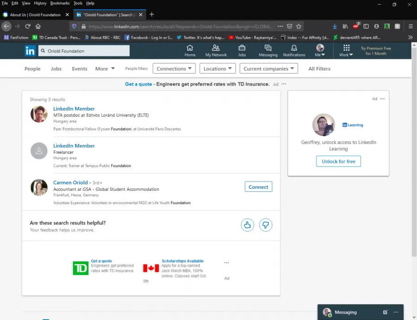Open FanFiction bookmark
Screen dimensions: 417x320
click(x=16, y=38)
